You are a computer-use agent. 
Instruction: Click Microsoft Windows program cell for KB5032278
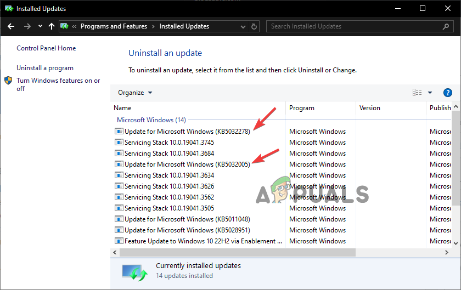pyautogui.click(x=318, y=132)
